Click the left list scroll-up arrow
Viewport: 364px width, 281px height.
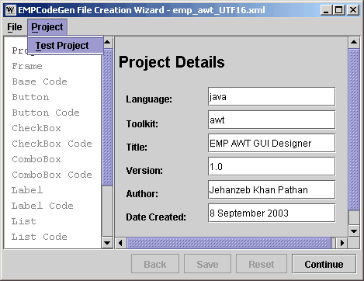click(x=107, y=42)
